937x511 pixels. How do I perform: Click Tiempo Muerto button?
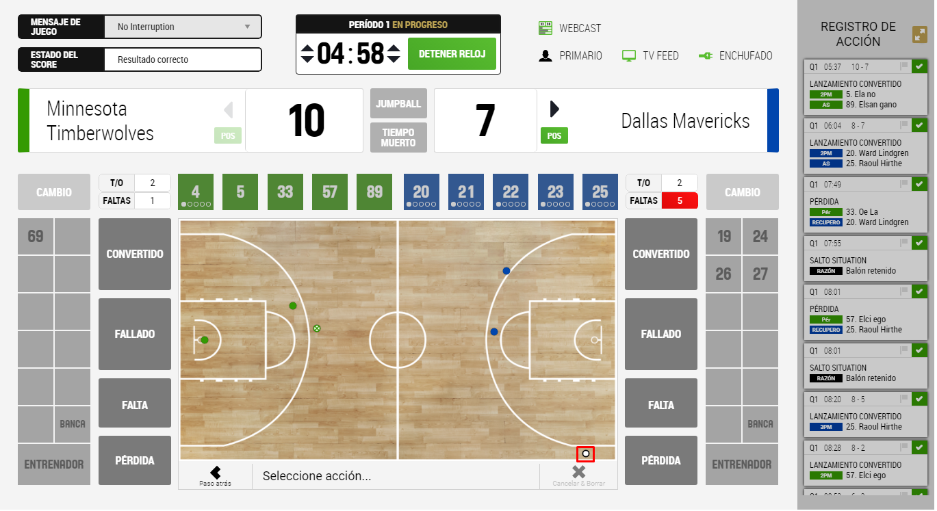[398, 137]
